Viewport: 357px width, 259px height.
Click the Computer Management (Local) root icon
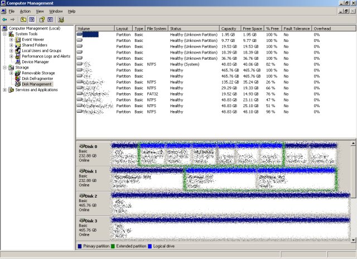4,28
